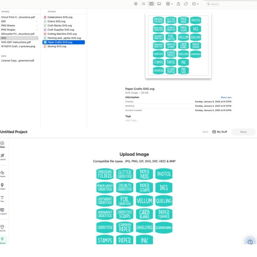Viewport: 257px width, 257px height.
Task: Select Finder column view button
Action: [151, 4]
